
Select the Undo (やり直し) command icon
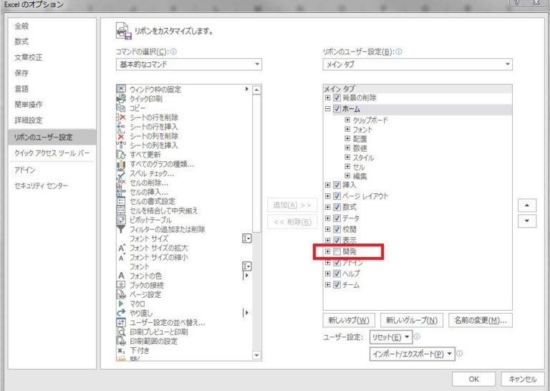point(121,313)
